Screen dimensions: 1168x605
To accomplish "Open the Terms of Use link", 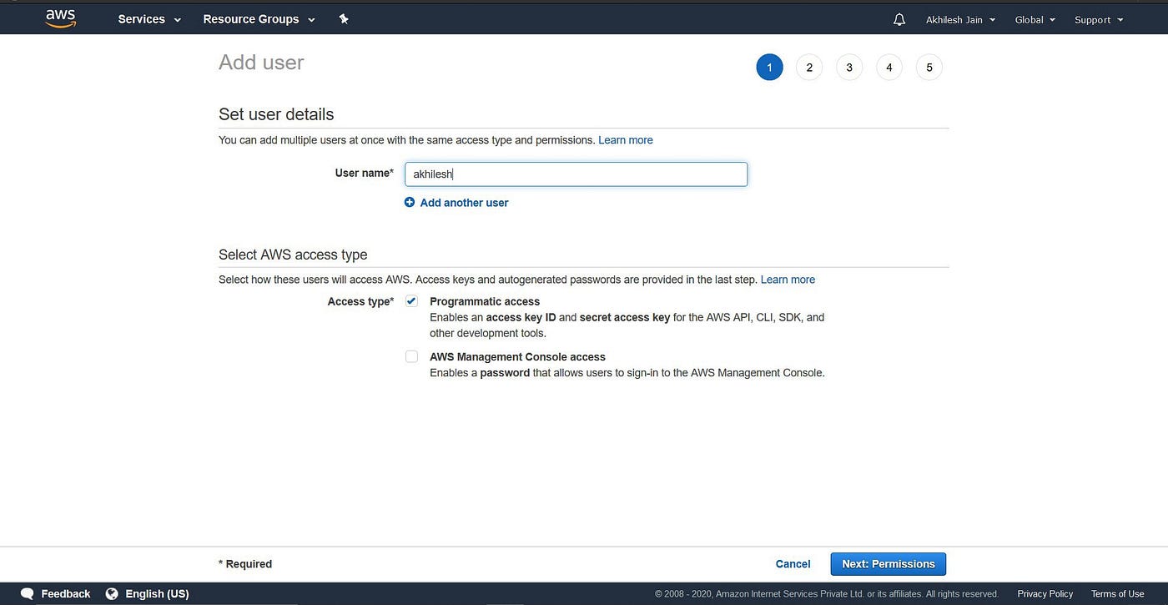I will [1118, 594].
